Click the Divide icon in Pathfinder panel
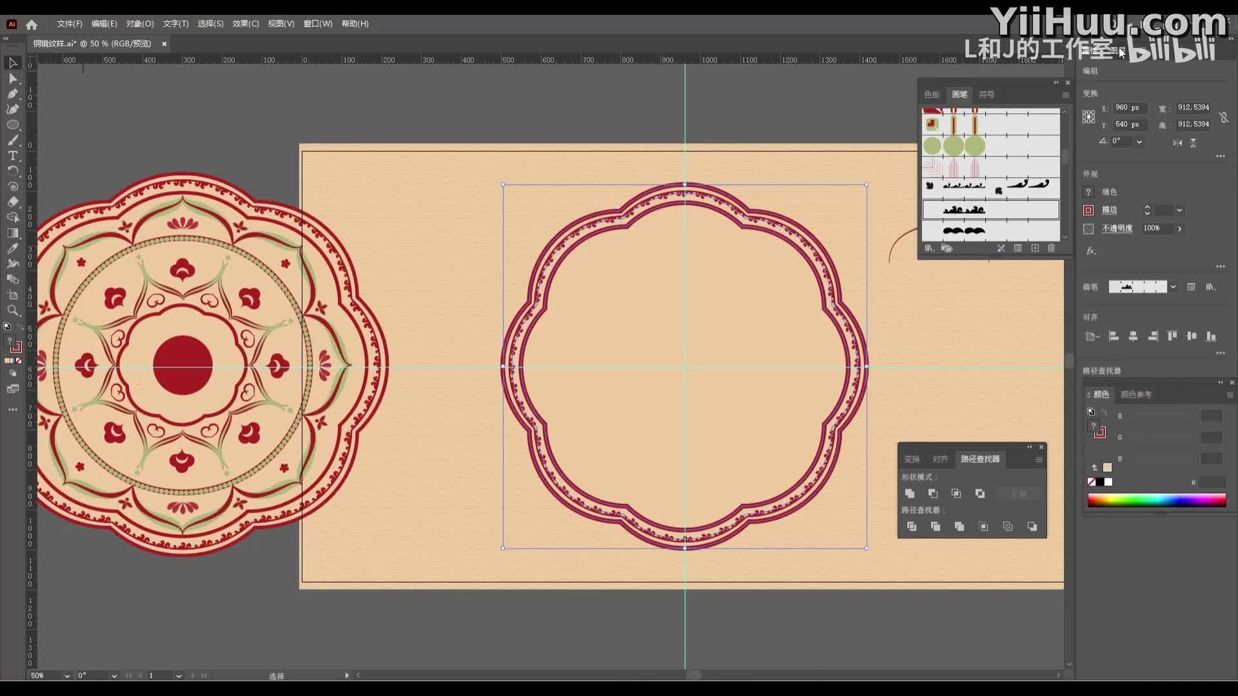Screen dimensions: 1238x696 pos(912,527)
